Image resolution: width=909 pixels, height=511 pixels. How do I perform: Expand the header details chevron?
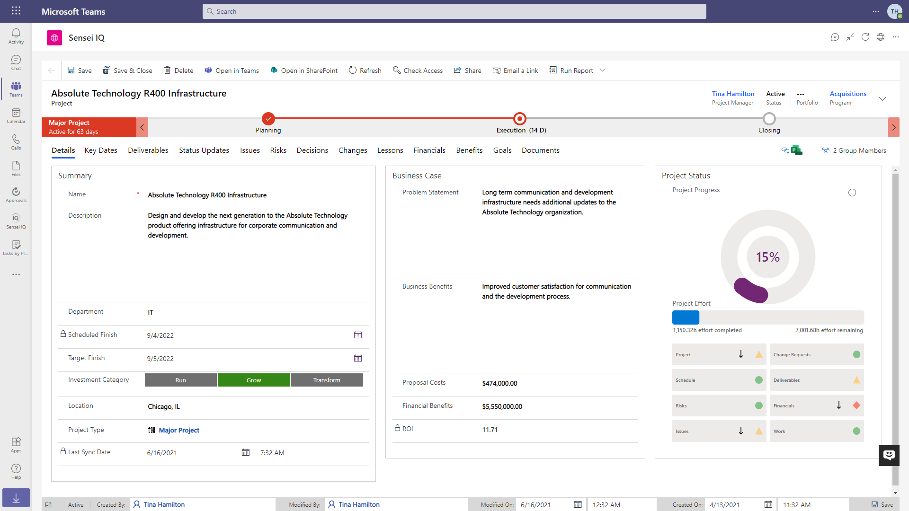click(x=882, y=98)
